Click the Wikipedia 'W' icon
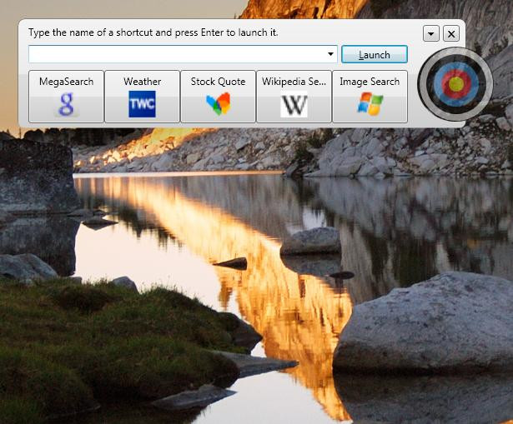This screenshot has width=513, height=424. pyautogui.click(x=294, y=105)
